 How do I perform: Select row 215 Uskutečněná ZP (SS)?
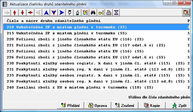(x=96, y=33)
